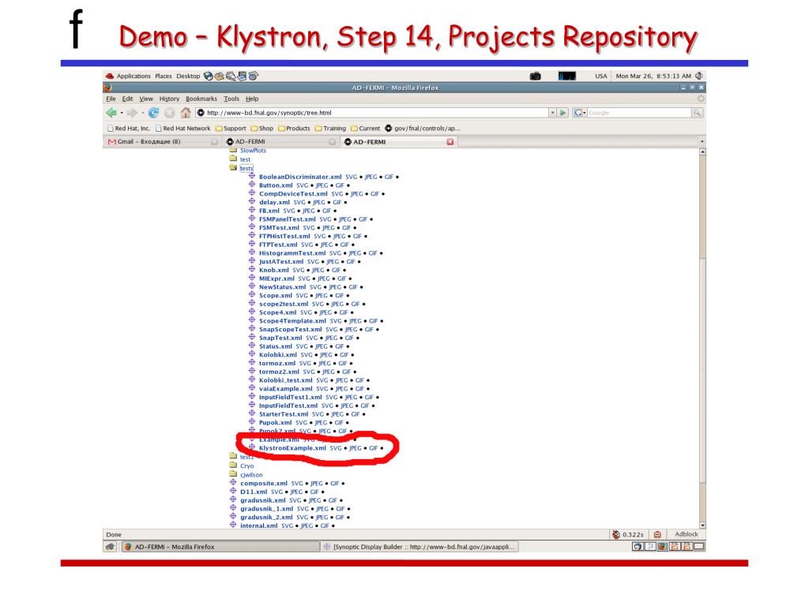Click the green Go arrow beside URL bar
Viewport: 809px width, 606px height.
click(x=563, y=112)
